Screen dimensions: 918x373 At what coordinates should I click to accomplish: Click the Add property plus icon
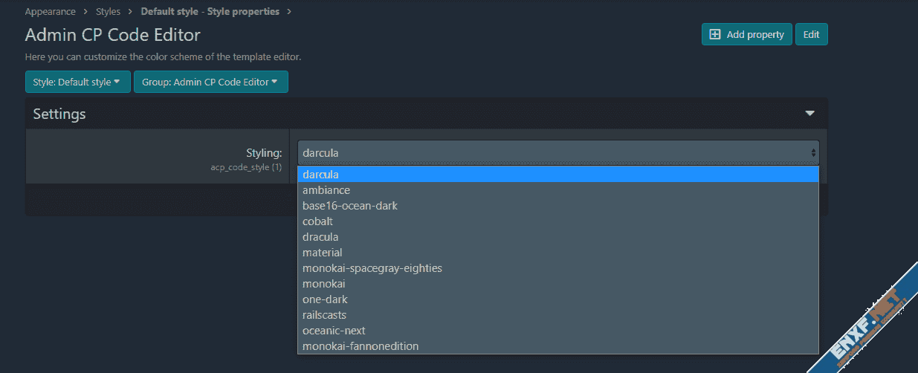pos(715,34)
